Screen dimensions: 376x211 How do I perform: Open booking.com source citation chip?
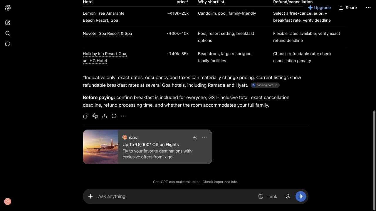(265, 85)
